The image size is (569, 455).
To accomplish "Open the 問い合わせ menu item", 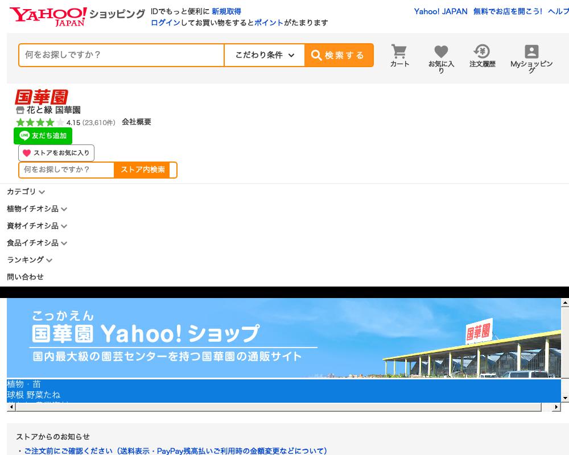I will tap(25, 277).
